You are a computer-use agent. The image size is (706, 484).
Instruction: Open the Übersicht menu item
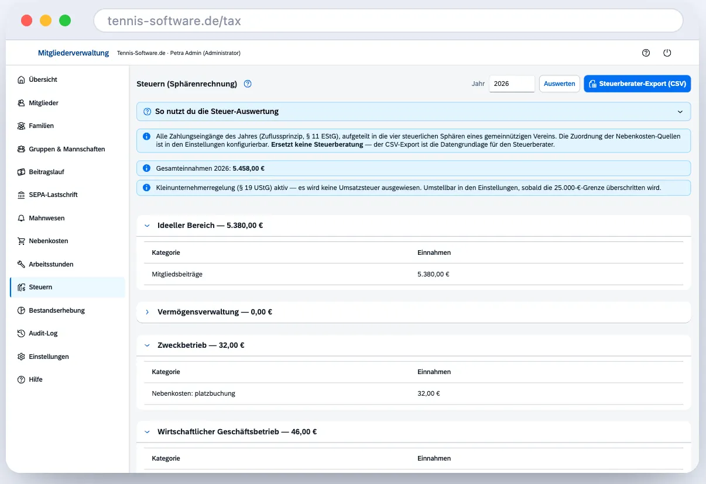[67, 79]
